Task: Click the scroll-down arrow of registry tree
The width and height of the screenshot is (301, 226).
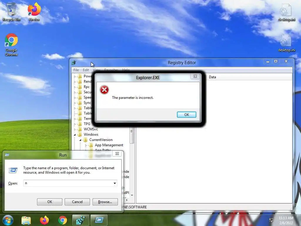Action: tap(132, 195)
